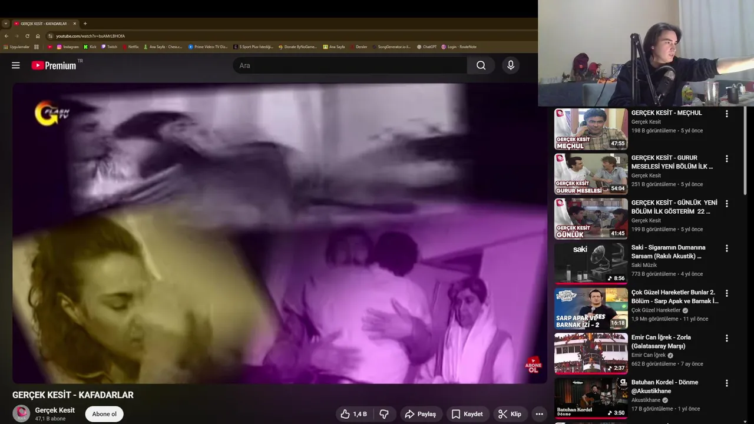Open browser home page icon

click(38, 36)
